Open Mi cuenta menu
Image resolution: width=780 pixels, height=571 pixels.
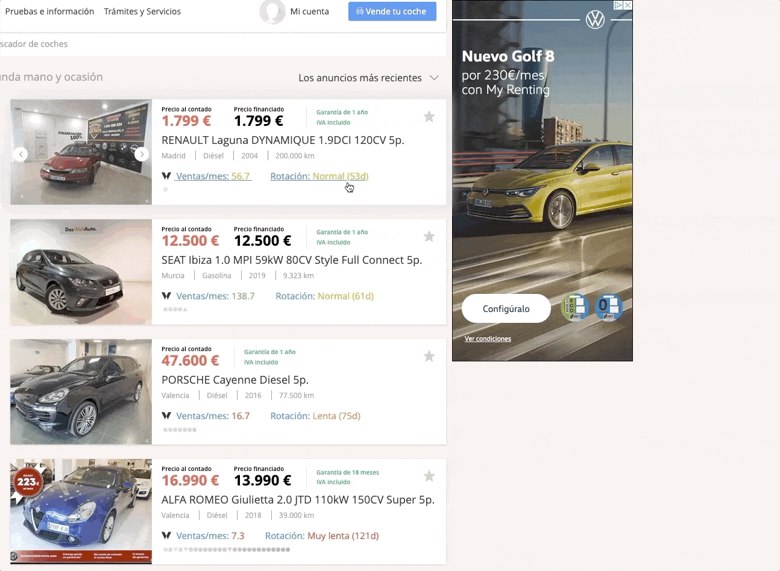tap(309, 11)
